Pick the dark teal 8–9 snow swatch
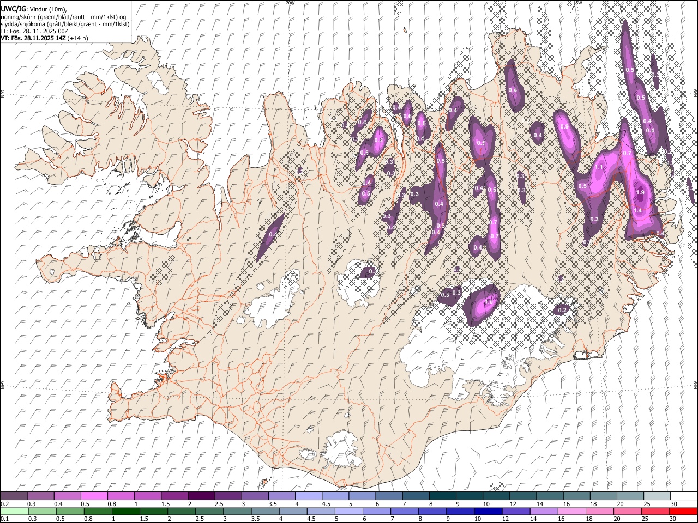This screenshot has height=523, width=698. point(442,496)
